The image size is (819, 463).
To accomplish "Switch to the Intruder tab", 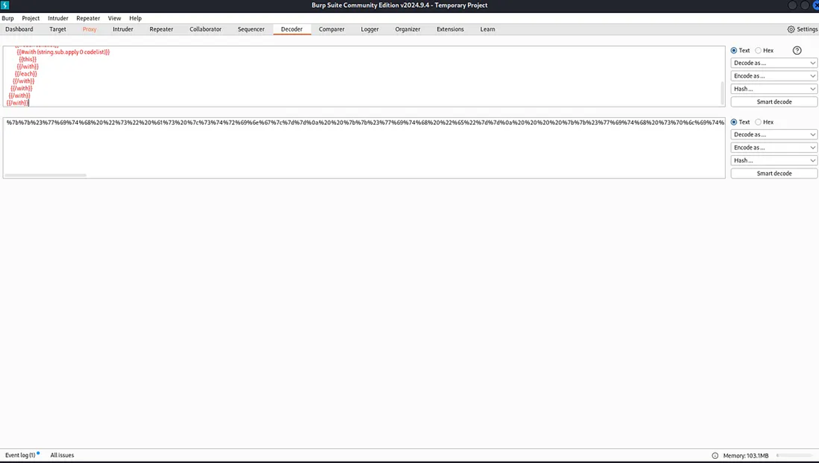I will click(x=123, y=29).
